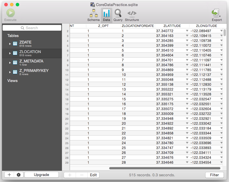
Task: Click the sidebar plus add button
Action: point(9,175)
